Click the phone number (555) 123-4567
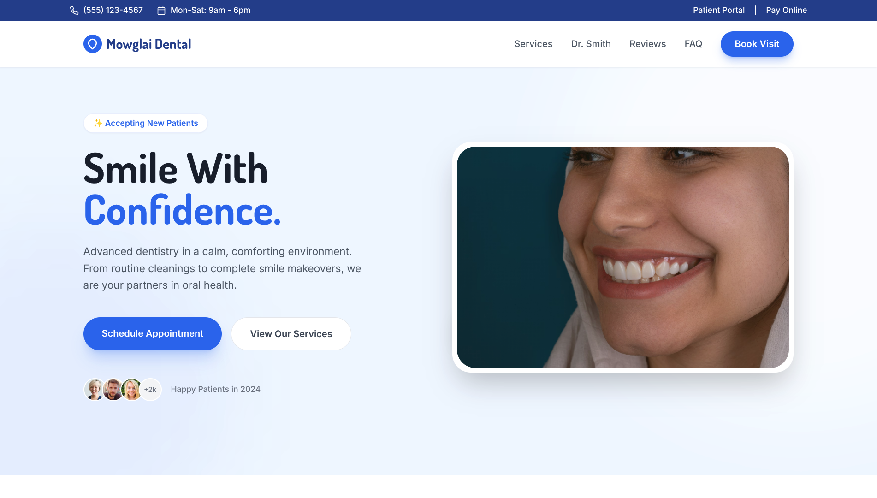The image size is (877, 498). 113,10
